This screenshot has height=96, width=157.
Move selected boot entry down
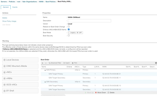point(100,92)
